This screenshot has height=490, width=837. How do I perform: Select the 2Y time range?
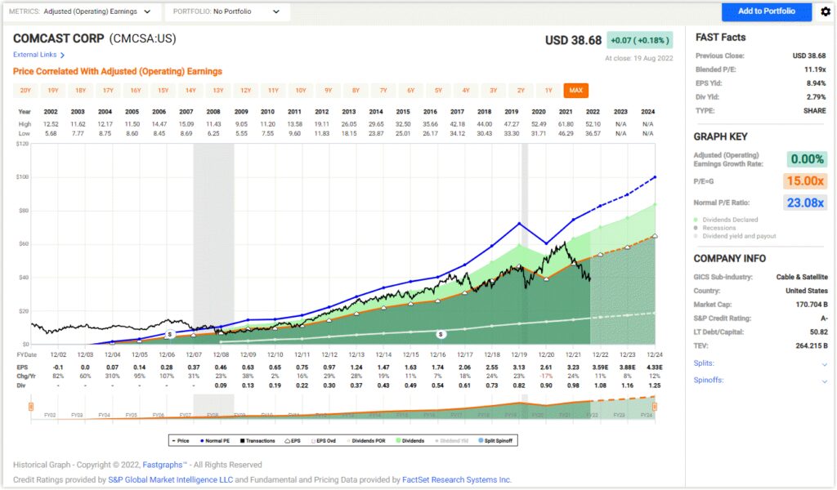521,91
